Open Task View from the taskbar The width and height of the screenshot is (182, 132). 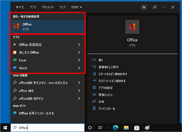(x=100, y=128)
